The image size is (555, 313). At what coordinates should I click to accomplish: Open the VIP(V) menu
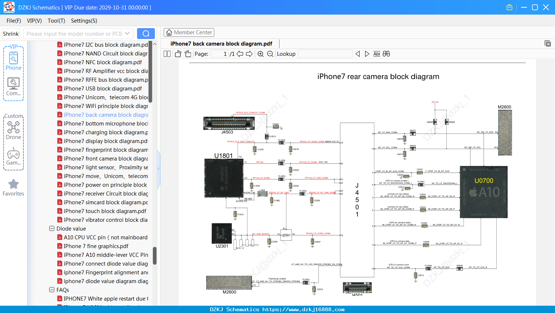click(34, 21)
